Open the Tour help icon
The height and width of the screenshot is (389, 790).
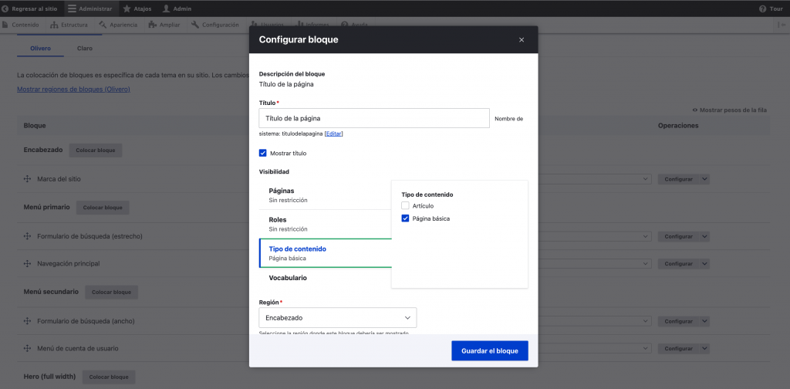[762, 8]
